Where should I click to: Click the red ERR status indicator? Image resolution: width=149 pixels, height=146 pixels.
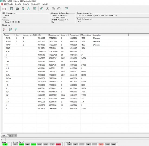coord(58,144)
